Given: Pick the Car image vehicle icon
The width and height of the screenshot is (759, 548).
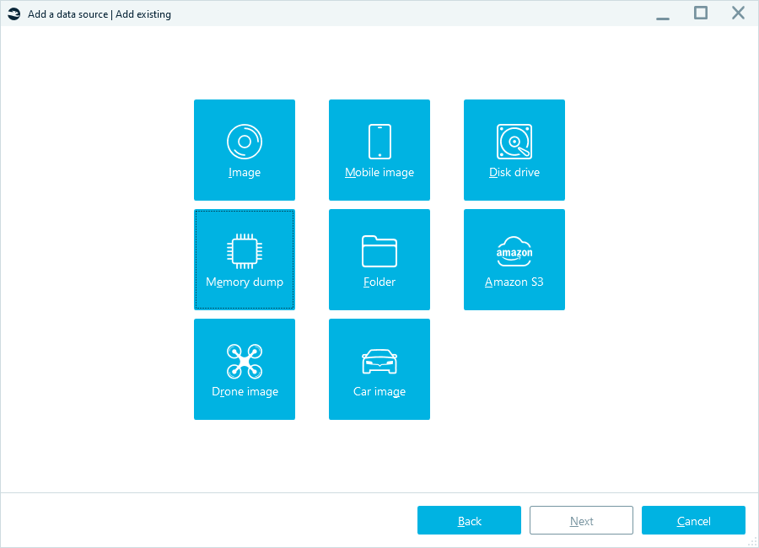Looking at the screenshot, I should (x=379, y=362).
